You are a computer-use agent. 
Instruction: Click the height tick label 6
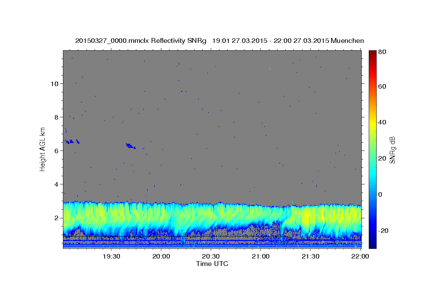(57, 150)
